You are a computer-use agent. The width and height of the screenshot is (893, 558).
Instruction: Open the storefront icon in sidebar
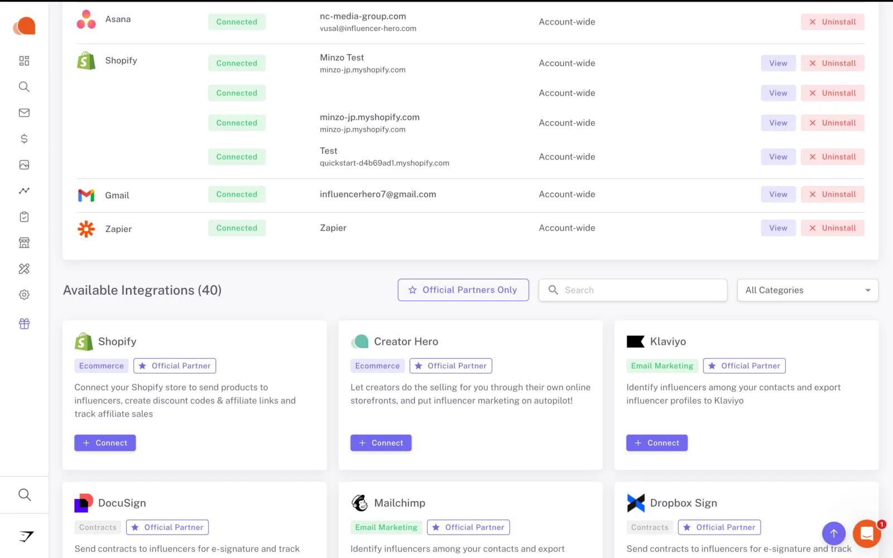click(24, 243)
